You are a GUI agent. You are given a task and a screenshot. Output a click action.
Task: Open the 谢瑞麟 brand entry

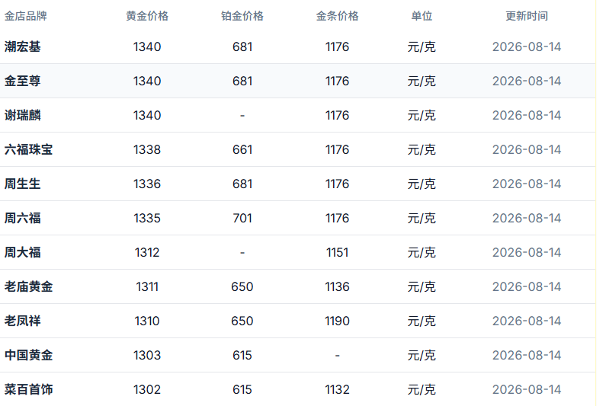click(x=22, y=115)
